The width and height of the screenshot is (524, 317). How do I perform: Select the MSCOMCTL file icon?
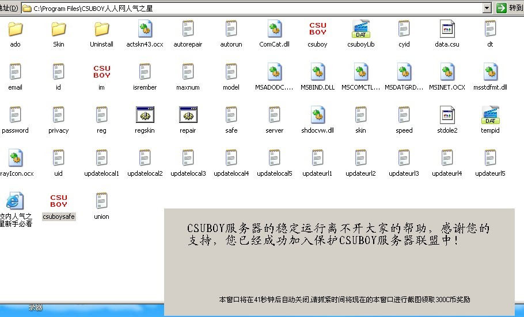360,72
